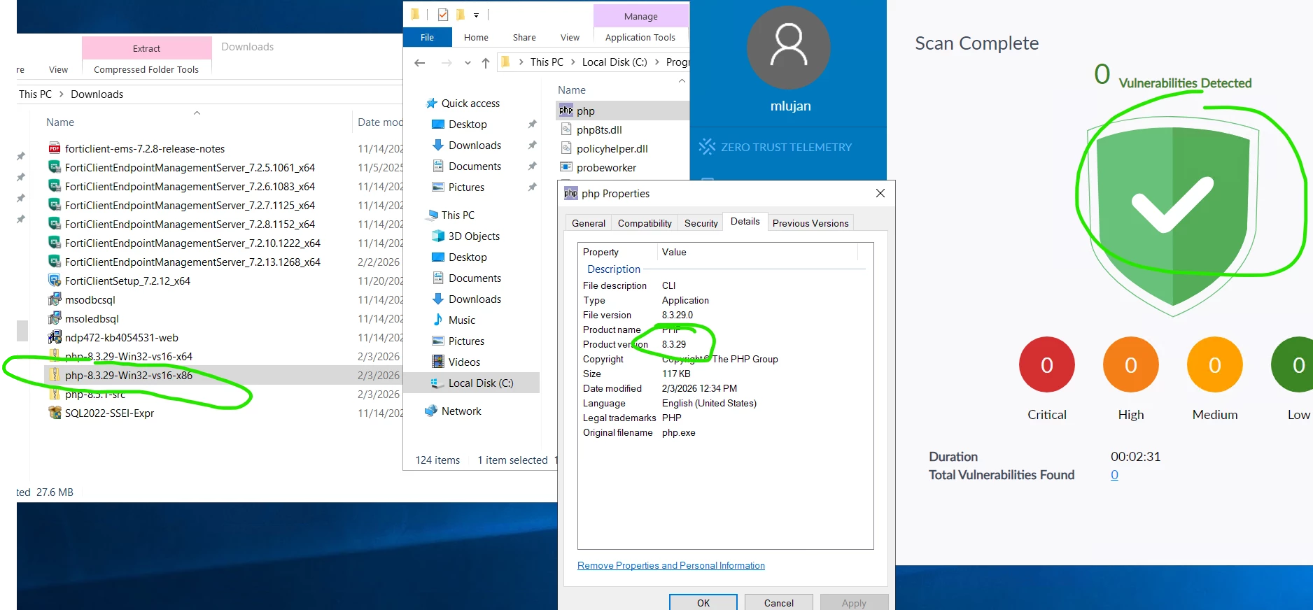Select pinned Downloads under Quick access

pos(475,145)
